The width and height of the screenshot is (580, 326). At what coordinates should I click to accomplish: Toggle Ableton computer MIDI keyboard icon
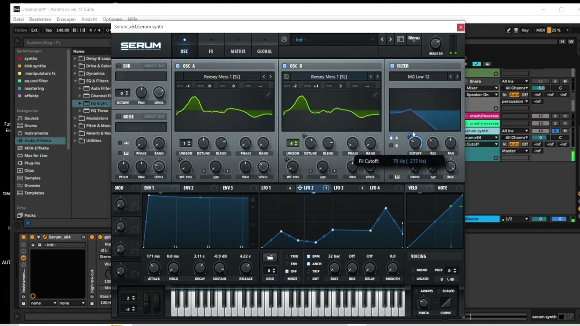click(517, 30)
